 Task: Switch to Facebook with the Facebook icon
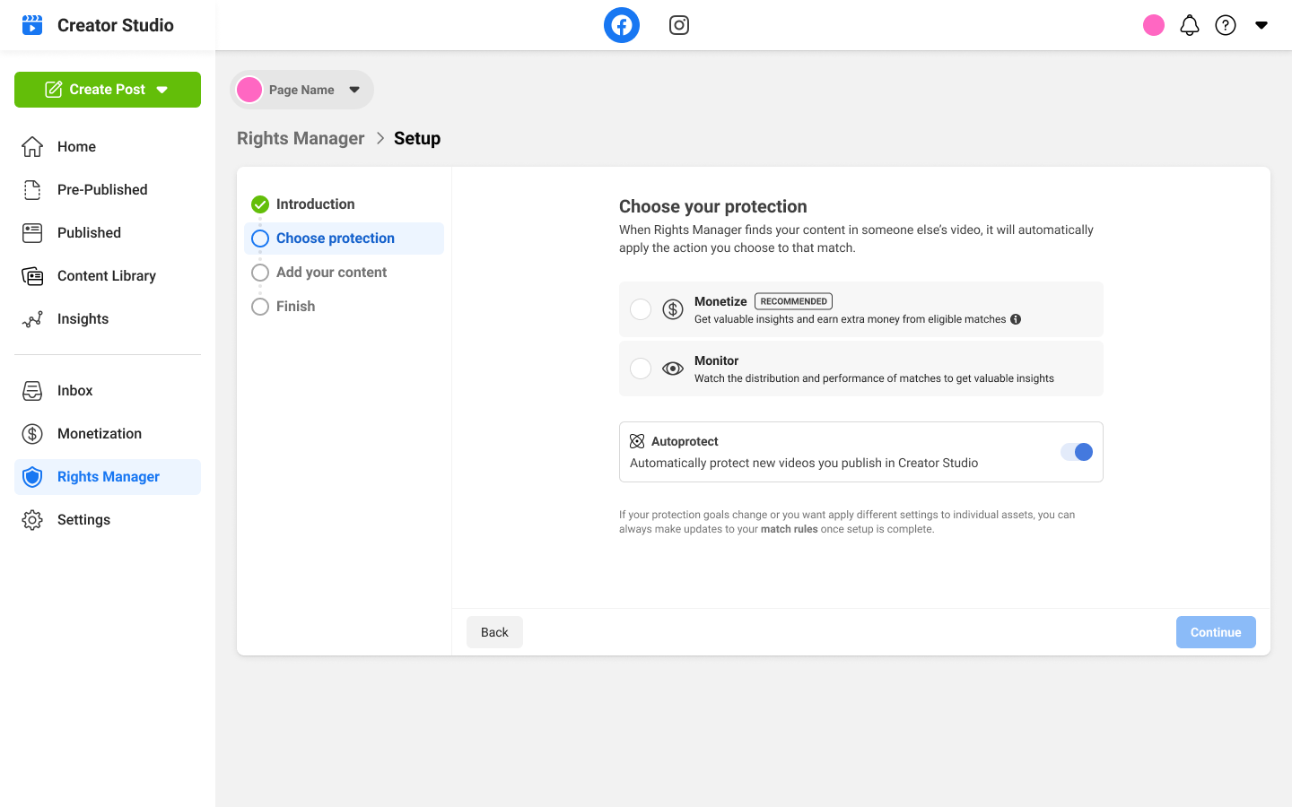pyautogui.click(x=622, y=24)
